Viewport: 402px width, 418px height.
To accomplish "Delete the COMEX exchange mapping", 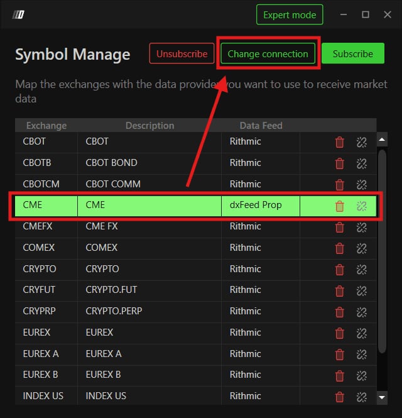I will pyautogui.click(x=339, y=248).
